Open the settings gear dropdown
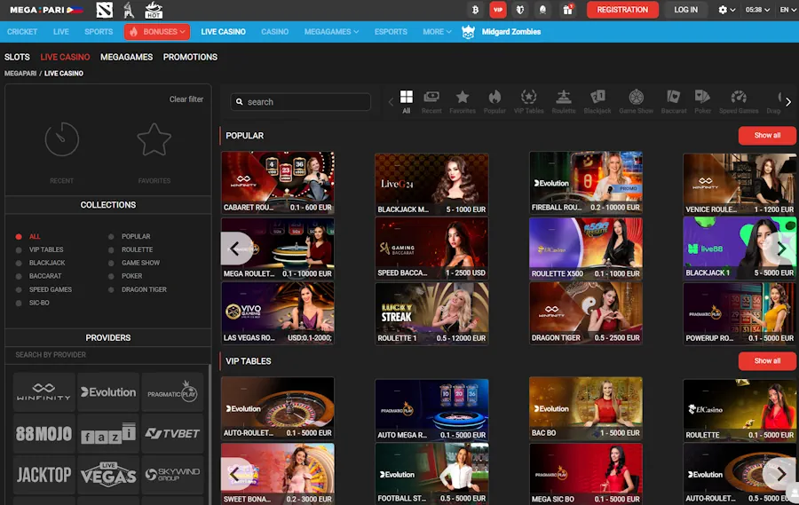 (726, 10)
